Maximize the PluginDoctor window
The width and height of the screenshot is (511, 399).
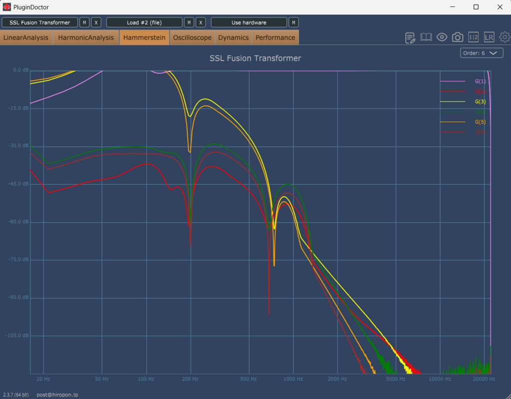[476, 7]
